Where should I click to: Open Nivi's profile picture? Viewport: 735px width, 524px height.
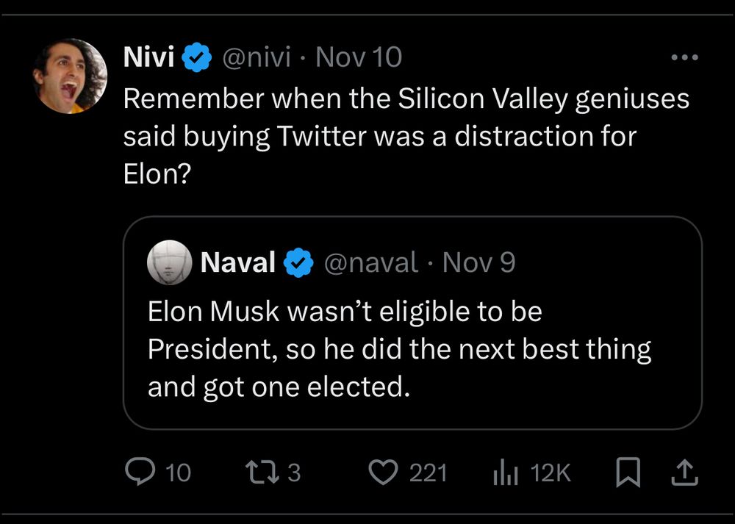[70, 76]
